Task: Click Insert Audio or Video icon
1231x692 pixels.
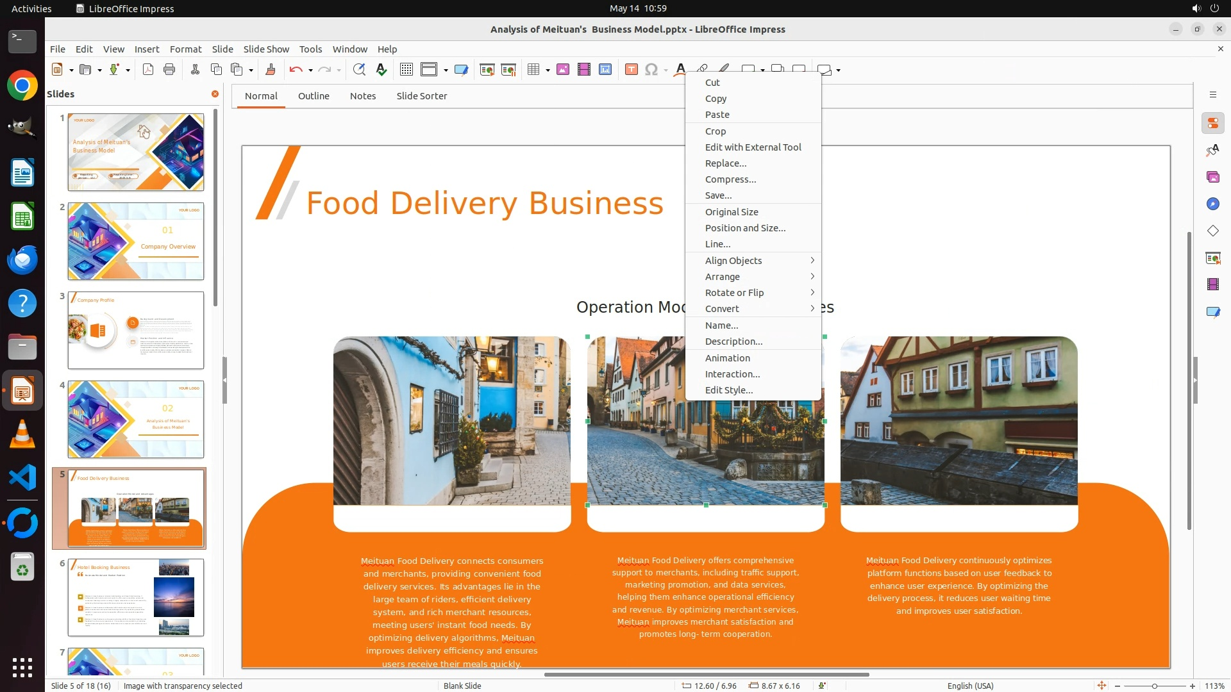Action: coord(584,70)
